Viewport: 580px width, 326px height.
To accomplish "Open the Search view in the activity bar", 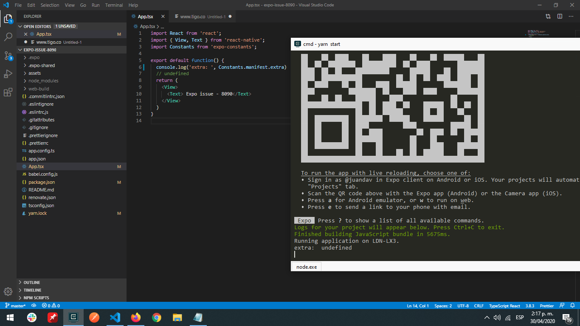I will point(8,37).
